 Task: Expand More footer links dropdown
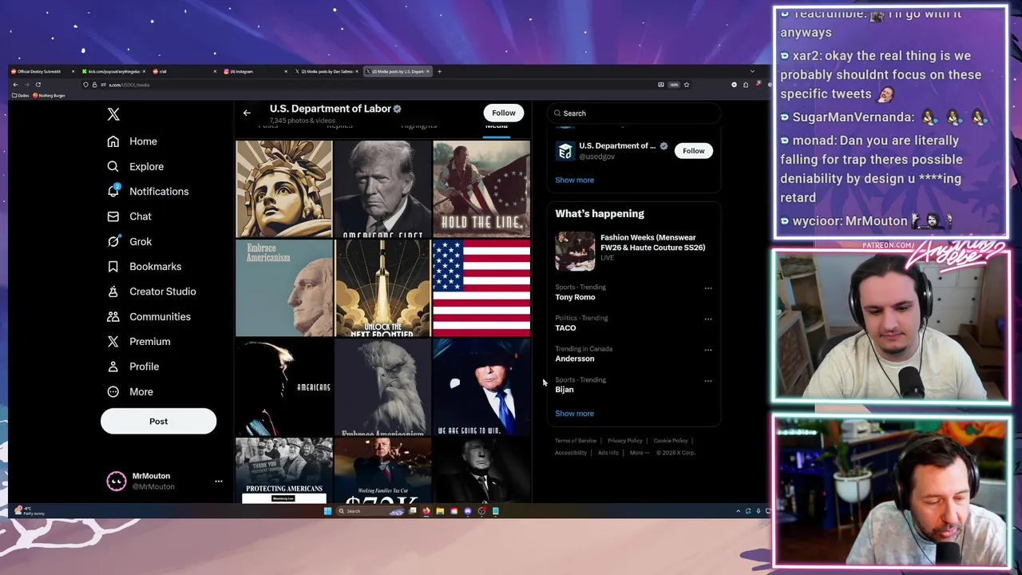click(639, 453)
